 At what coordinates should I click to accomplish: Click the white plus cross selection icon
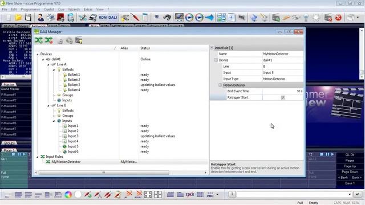coord(148,195)
